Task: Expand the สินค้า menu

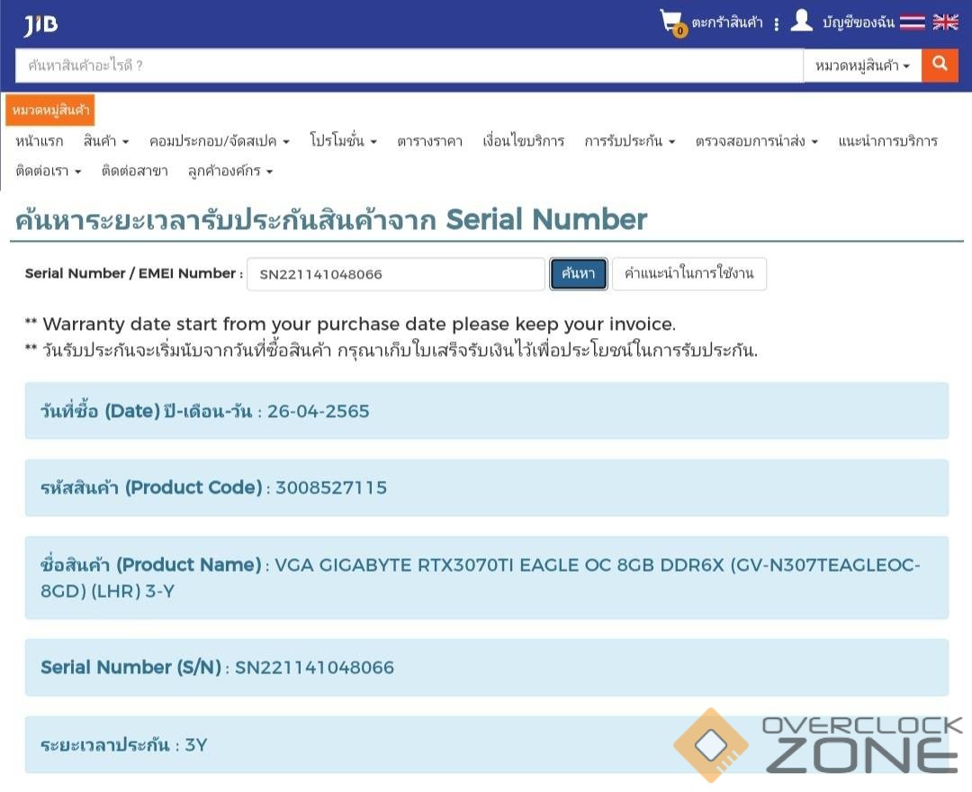Action: (106, 141)
